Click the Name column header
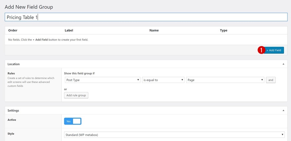 click(x=154, y=30)
